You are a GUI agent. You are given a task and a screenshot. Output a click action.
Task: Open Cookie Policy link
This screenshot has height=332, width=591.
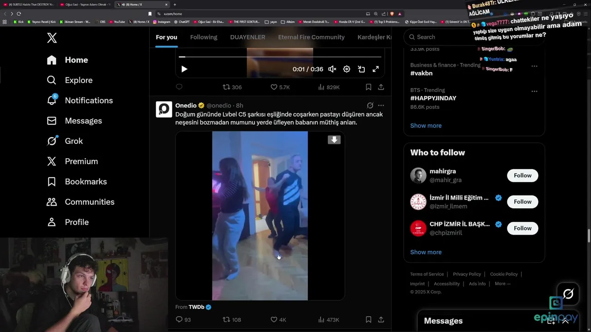click(x=504, y=274)
